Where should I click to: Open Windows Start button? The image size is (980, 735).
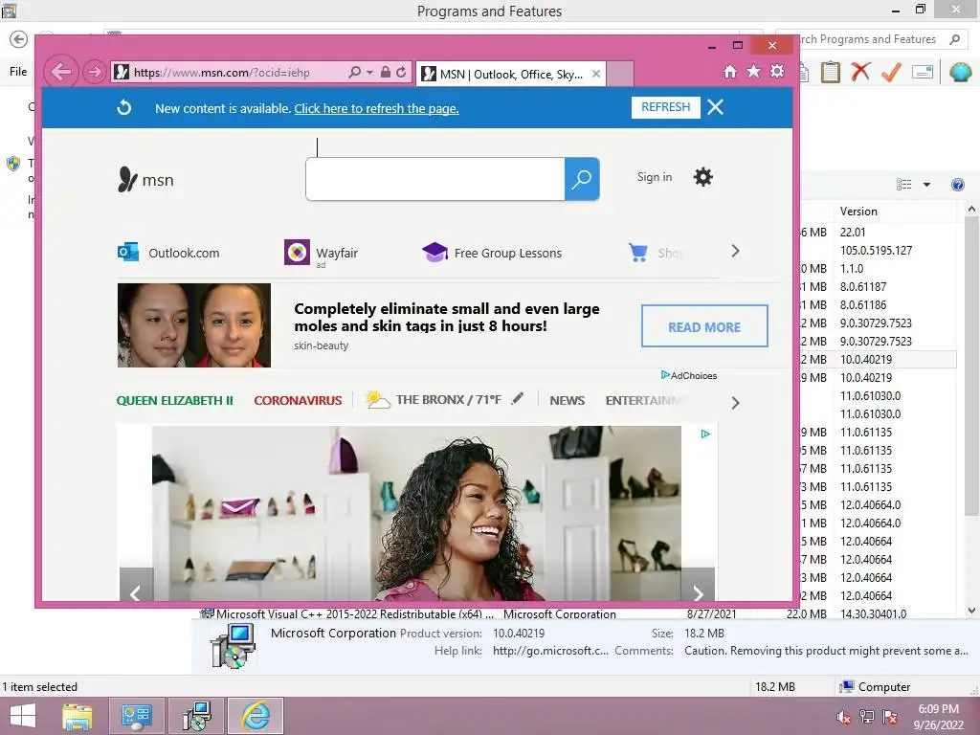[x=23, y=716]
